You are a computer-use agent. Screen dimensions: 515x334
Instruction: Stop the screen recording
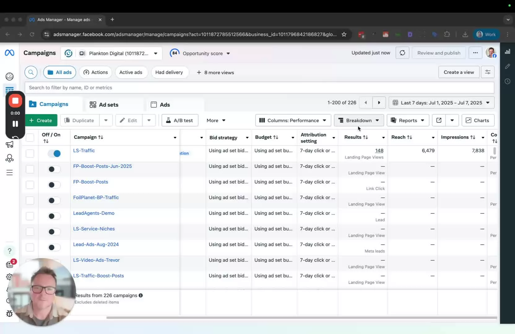coord(15,101)
